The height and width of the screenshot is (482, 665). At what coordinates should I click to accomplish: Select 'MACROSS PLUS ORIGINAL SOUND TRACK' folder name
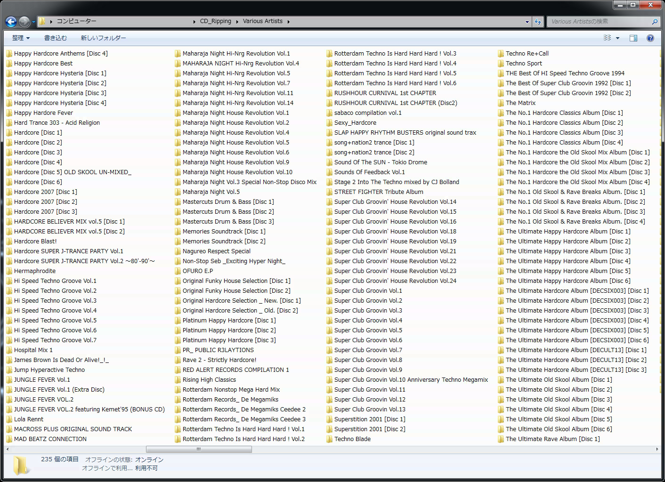[73, 429]
